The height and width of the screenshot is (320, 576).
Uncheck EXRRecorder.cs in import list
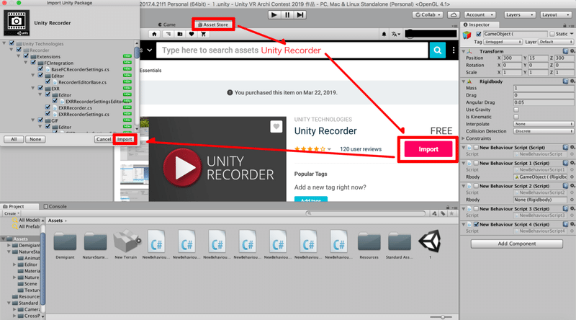(48, 107)
